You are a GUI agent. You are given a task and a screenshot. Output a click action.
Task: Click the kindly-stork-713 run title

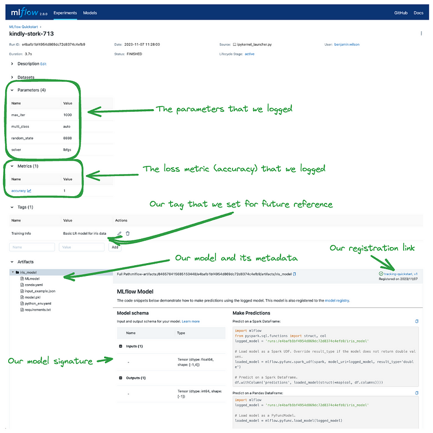[x=31, y=33]
